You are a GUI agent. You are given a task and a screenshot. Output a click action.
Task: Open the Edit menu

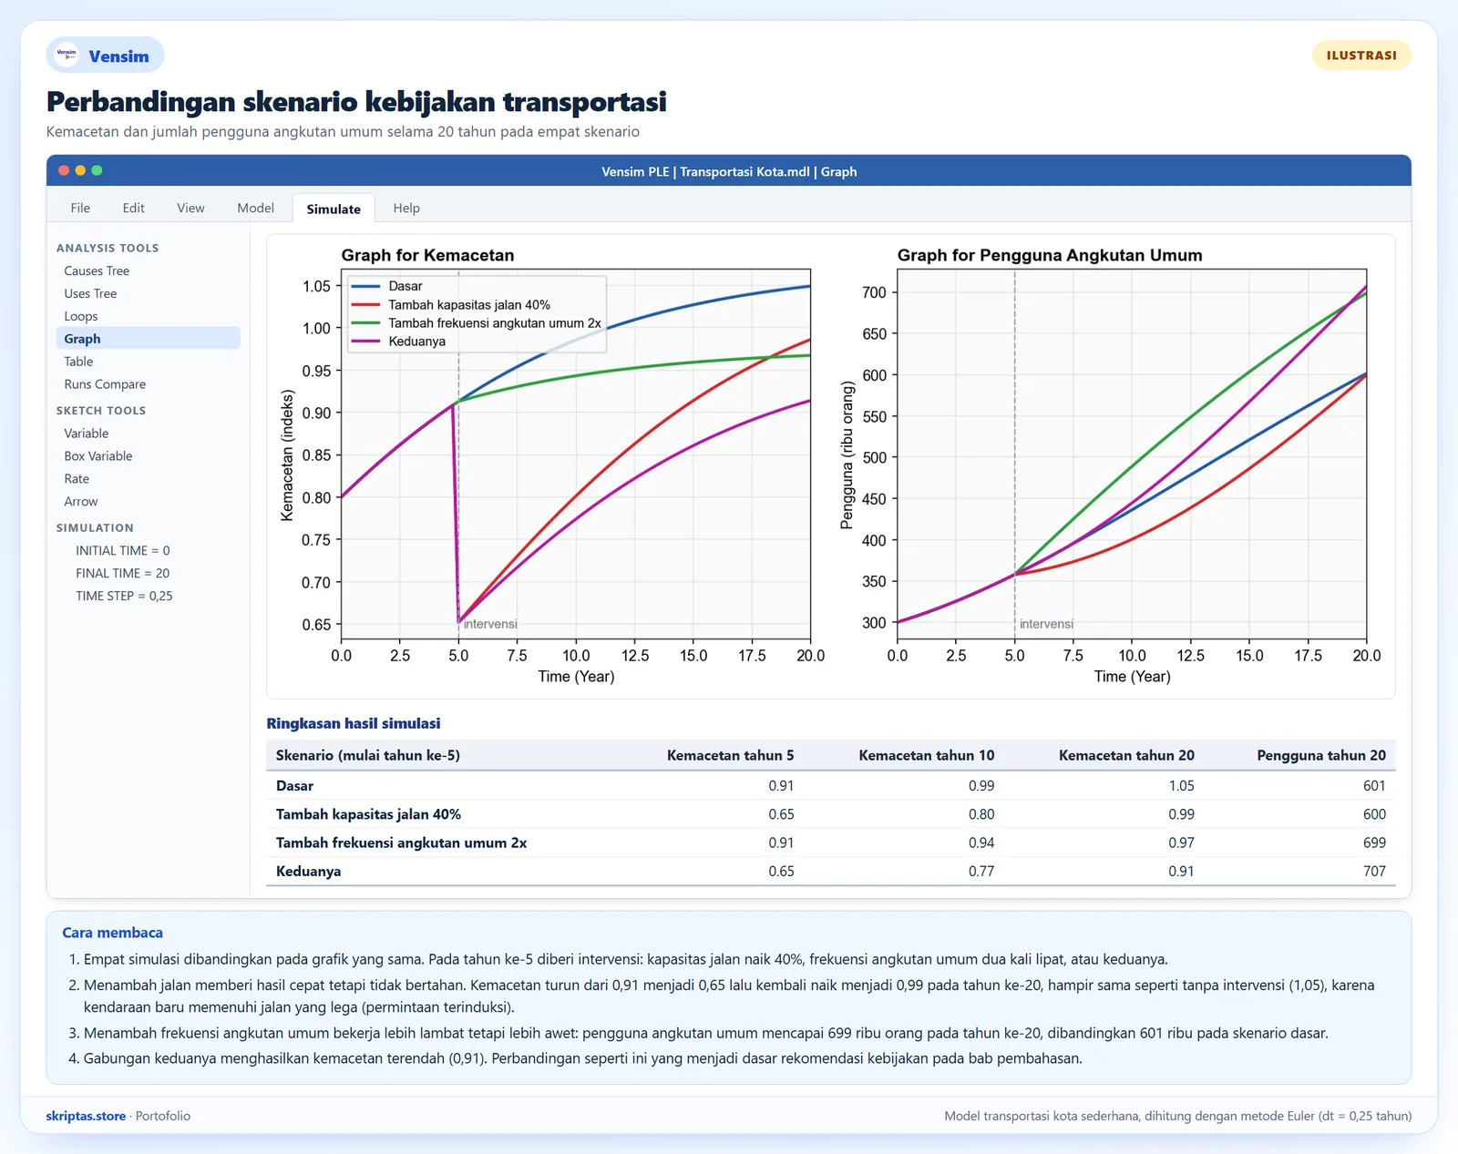point(133,209)
